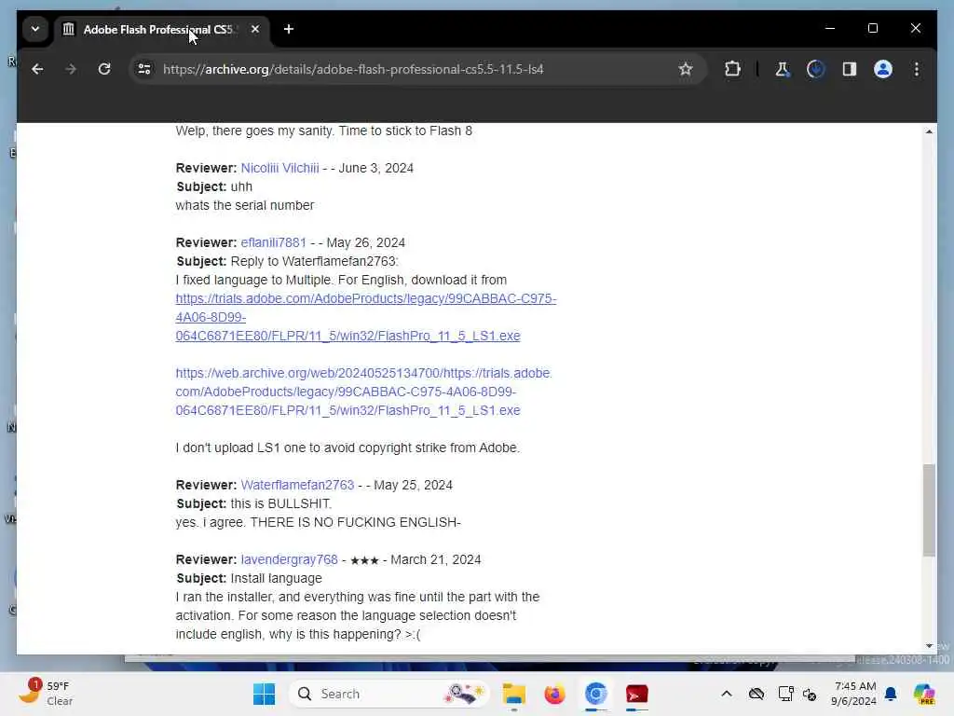Click the taskbar Search box
This screenshot has height=716, width=954.
[x=389, y=694]
